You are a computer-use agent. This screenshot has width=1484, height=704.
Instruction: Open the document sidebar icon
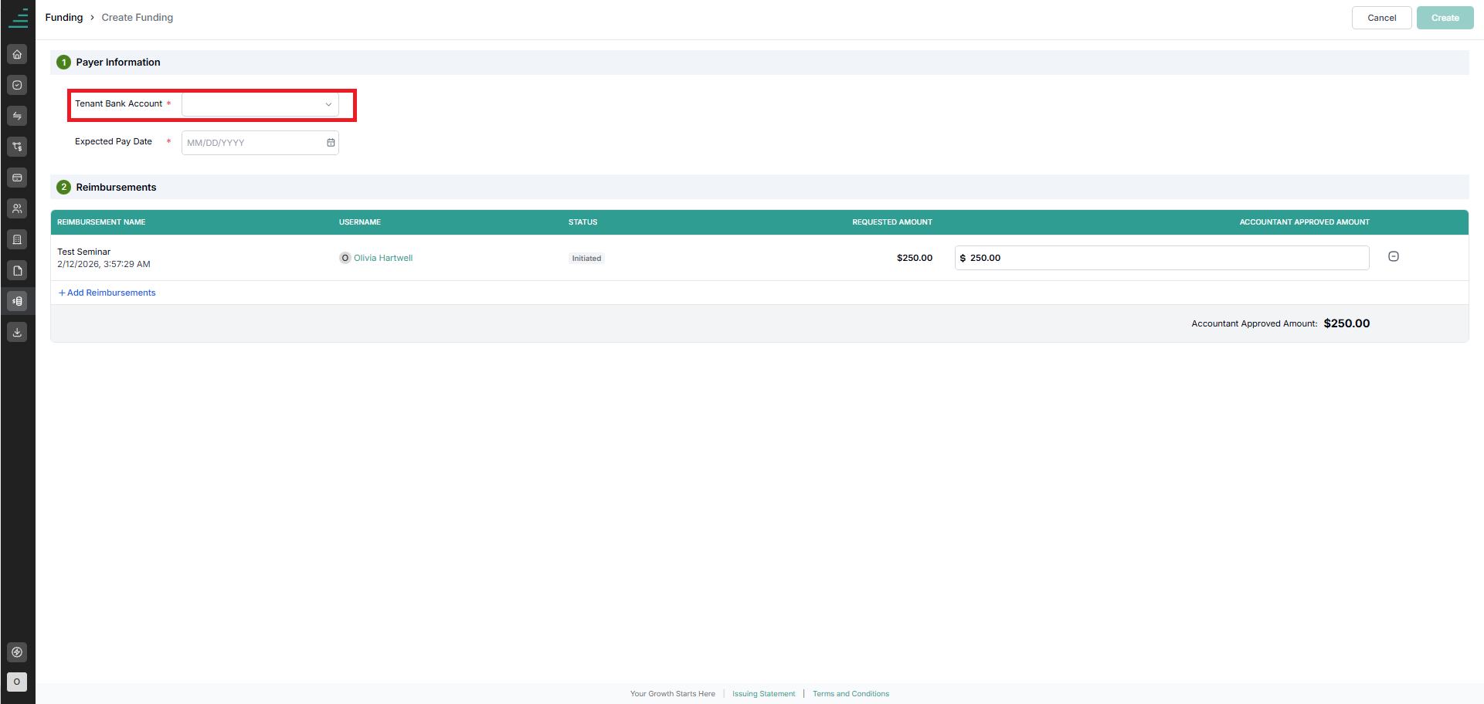point(17,270)
